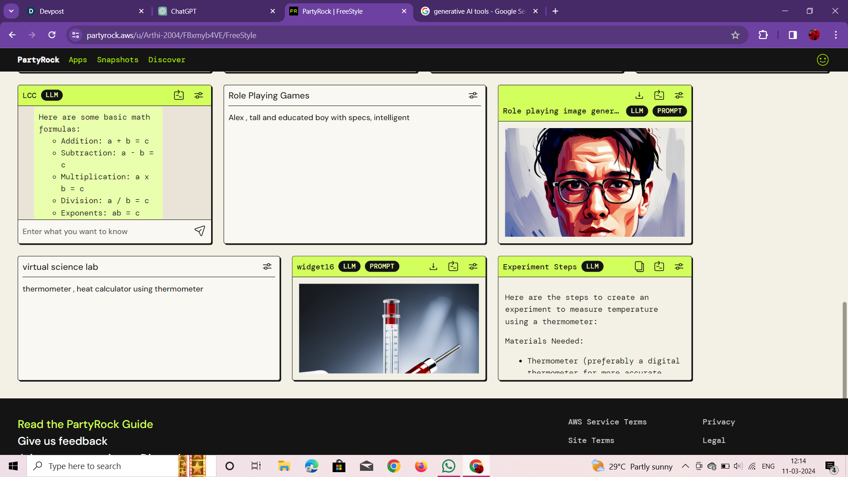Screen dimensions: 848x477
Task: Send message in LCC chat widget
Action: pos(200,231)
